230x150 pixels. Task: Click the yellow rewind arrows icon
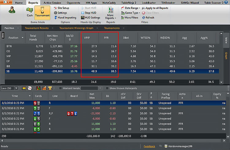tap(24, 88)
